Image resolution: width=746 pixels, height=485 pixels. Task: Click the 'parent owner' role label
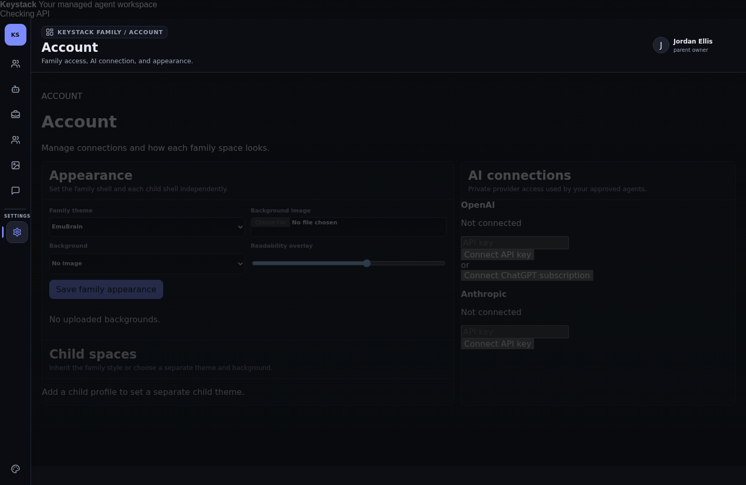(691, 50)
